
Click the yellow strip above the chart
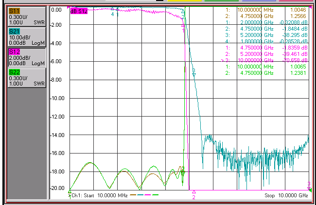pyautogui.click(x=184, y=0)
